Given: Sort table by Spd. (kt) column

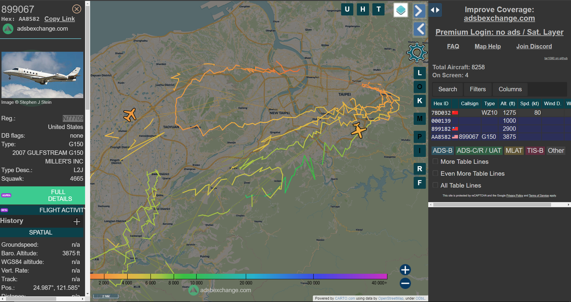Looking at the screenshot, I should (x=529, y=103).
